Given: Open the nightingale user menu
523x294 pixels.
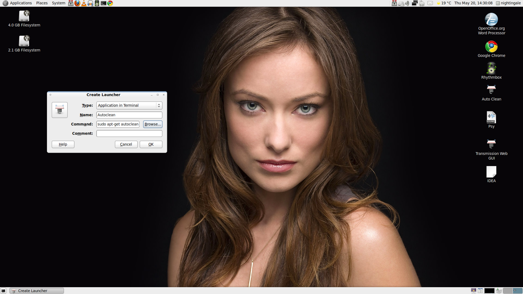Looking at the screenshot, I should pos(508,3).
